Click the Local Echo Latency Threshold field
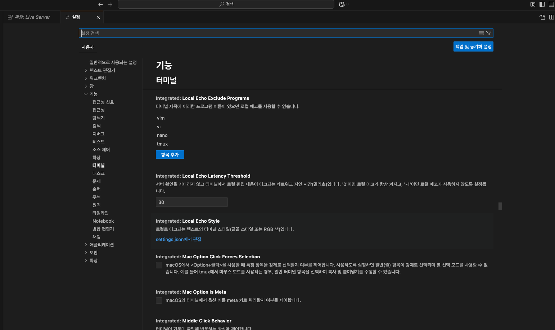This screenshot has width=555, height=330. point(192,202)
